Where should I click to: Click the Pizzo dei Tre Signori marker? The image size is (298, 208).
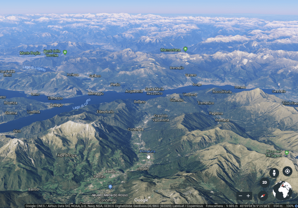[x=286, y=153]
